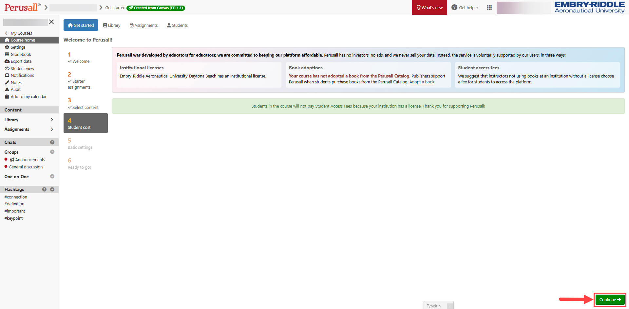Click the Chats help question icon
629x309 pixels.
click(52, 142)
